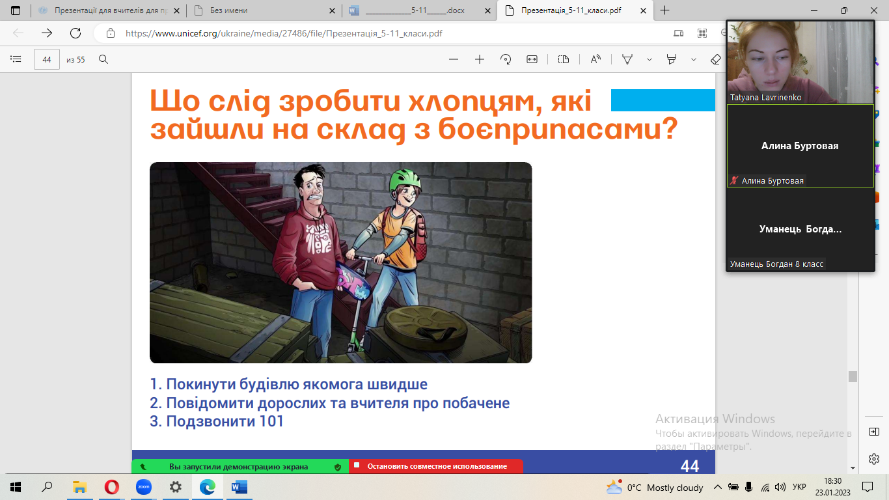Click the page number field showing 44
The height and width of the screenshot is (500, 889).
coord(47,59)
